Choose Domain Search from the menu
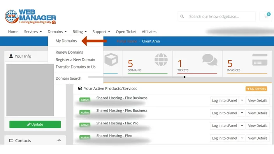Screen dimensions: 274x154 [68, 79]
